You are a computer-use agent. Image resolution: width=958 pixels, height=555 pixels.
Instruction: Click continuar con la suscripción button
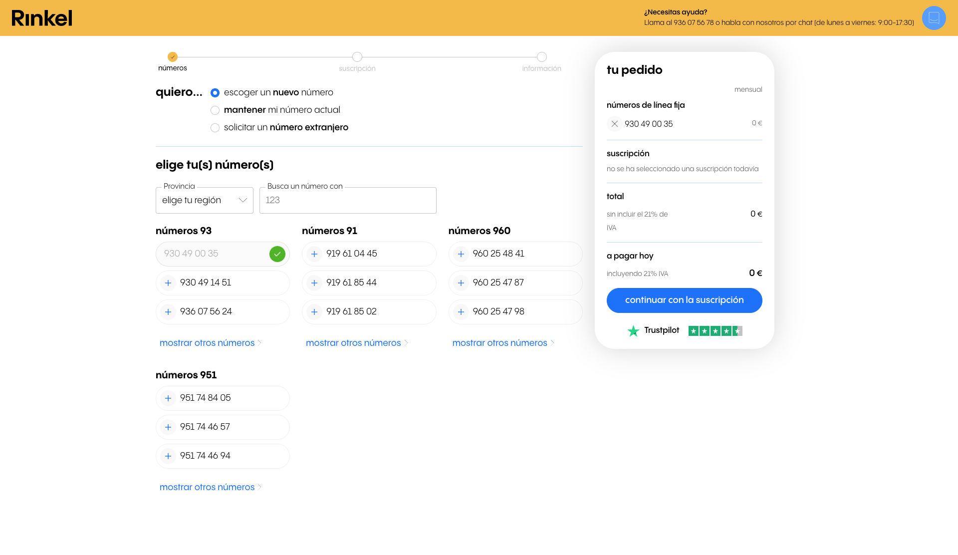tap(684, 300)
